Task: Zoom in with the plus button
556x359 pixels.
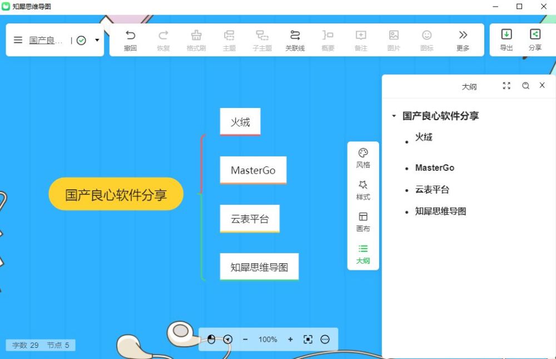Action: pos(290,340)
